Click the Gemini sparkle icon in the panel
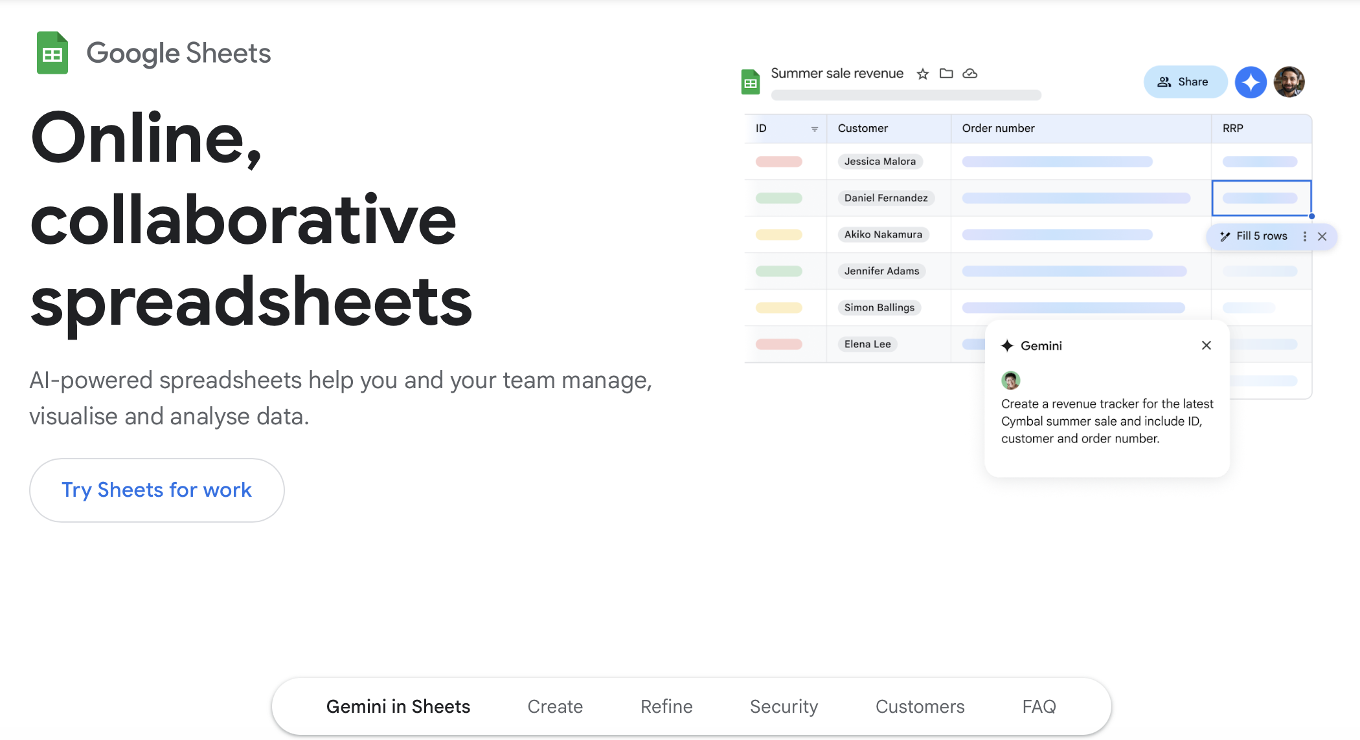 tap(1007, 345)
